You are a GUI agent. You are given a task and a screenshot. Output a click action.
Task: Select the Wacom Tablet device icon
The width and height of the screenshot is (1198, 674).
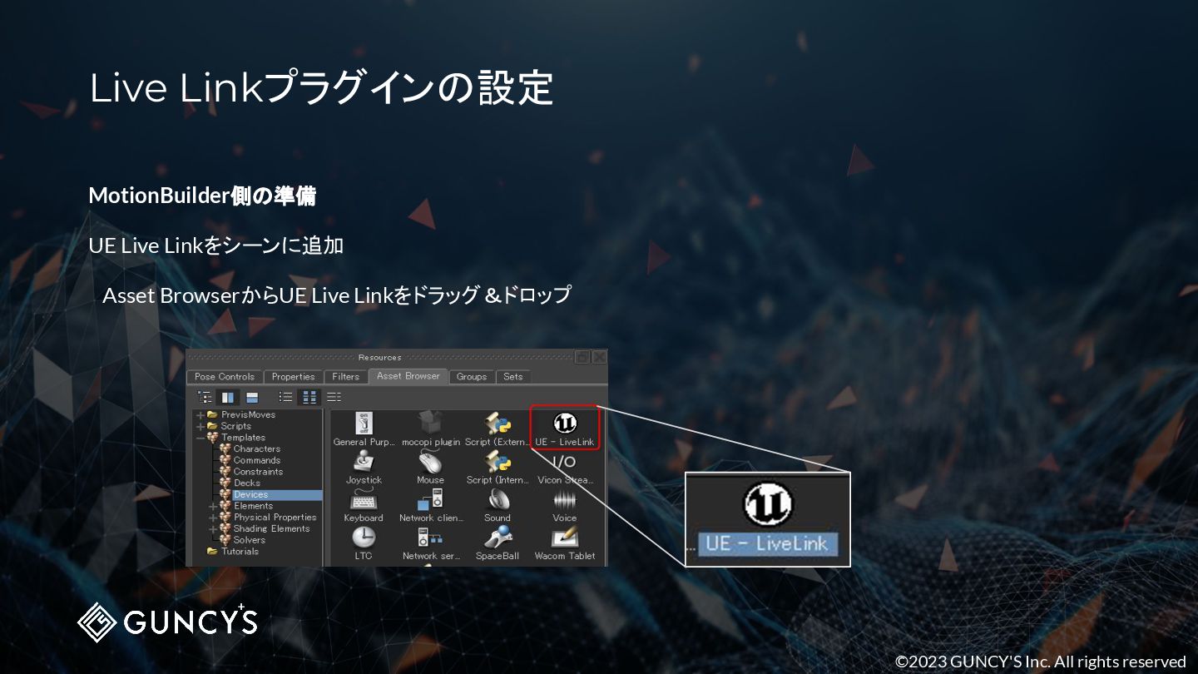pos(564,538)
